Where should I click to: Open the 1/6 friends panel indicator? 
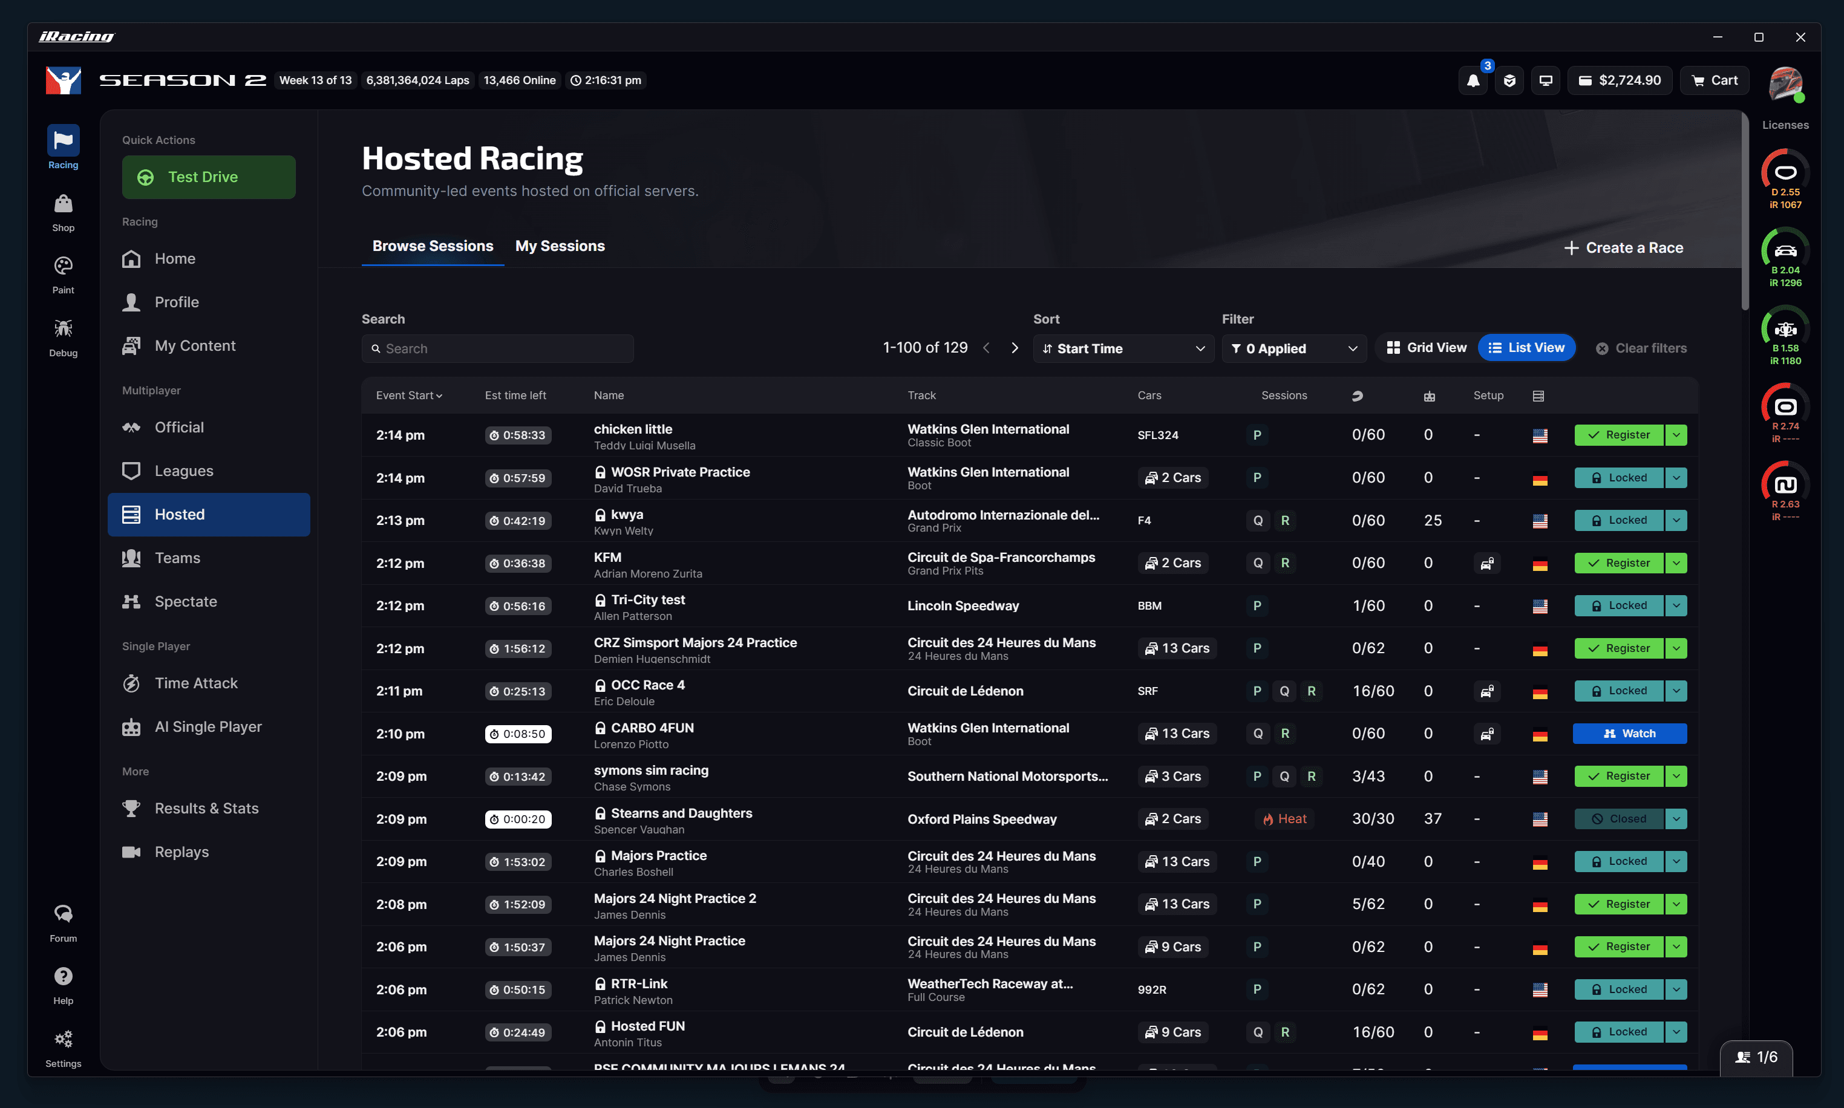(x=1757, y=1057)
